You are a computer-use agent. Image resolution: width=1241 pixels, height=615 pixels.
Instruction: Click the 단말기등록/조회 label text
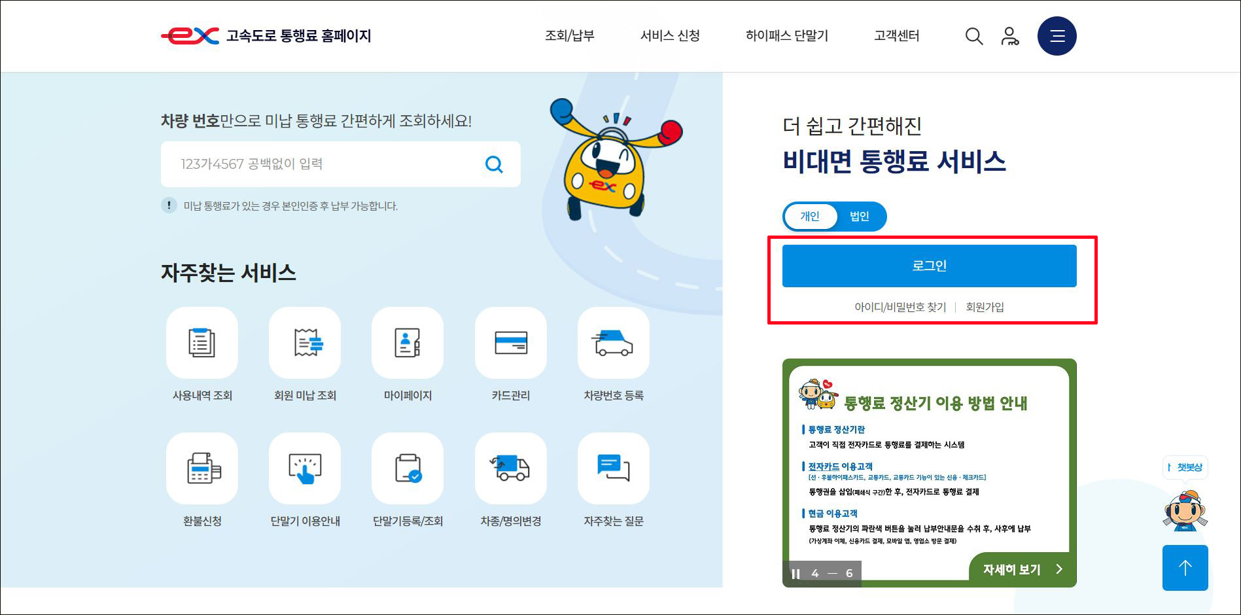pos(408,521)
